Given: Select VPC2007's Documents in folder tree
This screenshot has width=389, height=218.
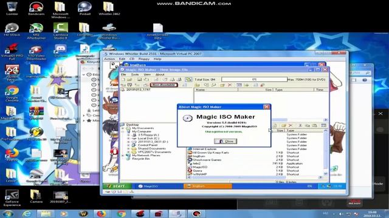Looking at the screenshot, I should pos(154,152).
